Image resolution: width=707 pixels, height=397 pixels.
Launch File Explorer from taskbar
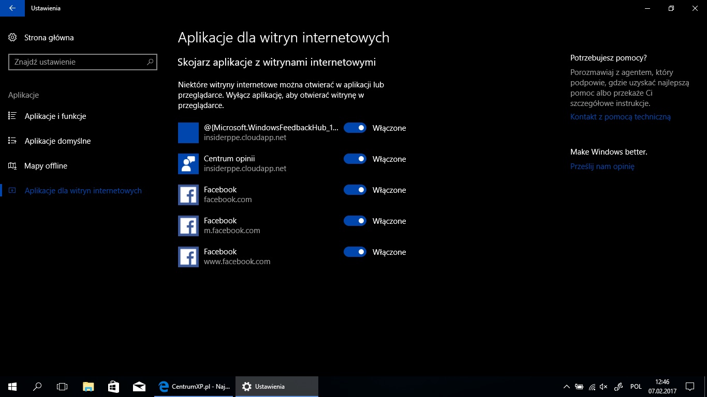pos(89,386)
